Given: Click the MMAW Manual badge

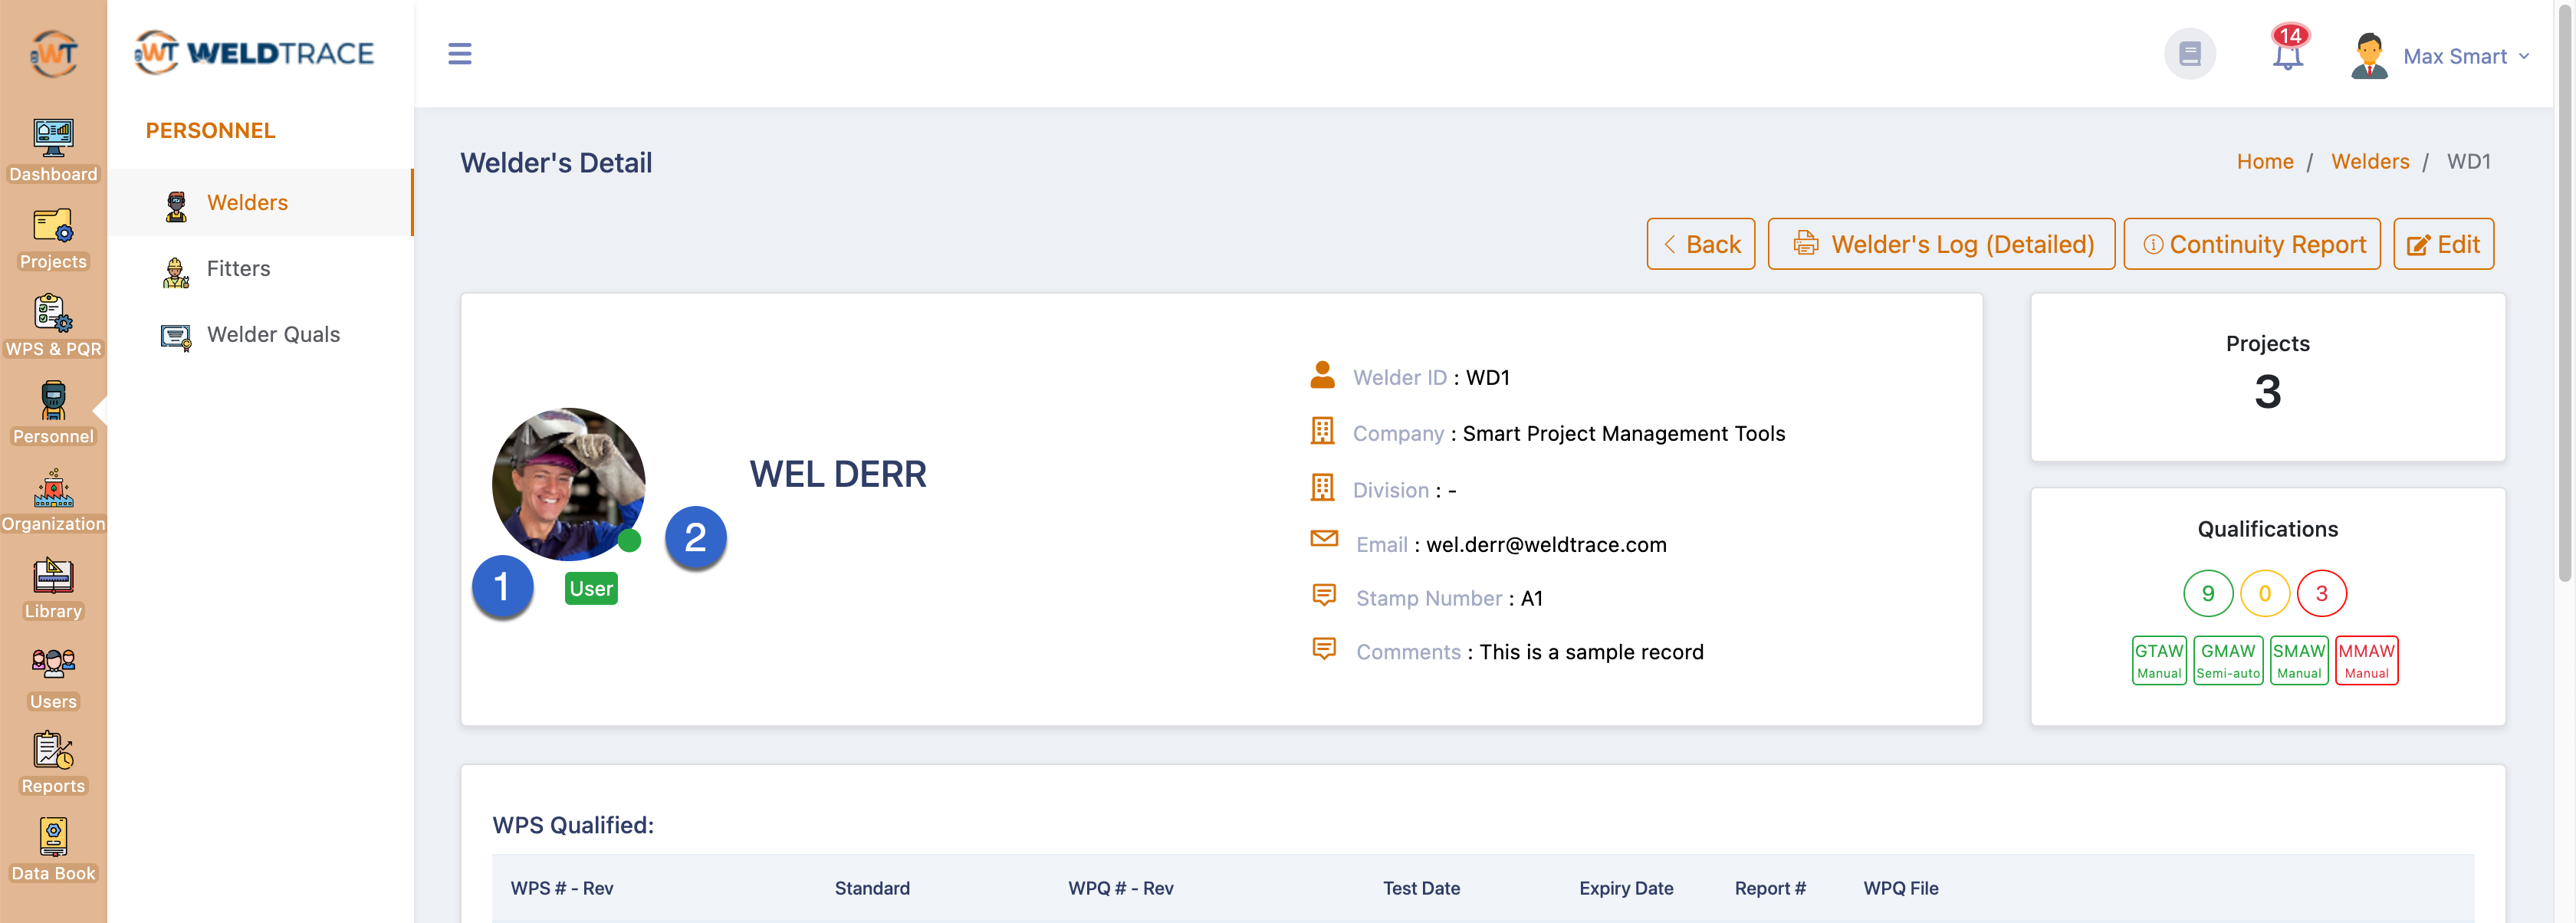Looking at the screenshot, I should 2366,660.
